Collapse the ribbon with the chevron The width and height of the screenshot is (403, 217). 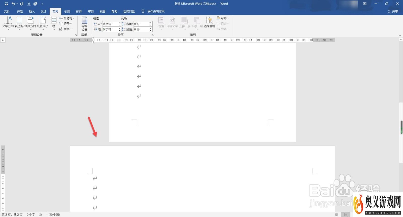(x=400, y=35)
